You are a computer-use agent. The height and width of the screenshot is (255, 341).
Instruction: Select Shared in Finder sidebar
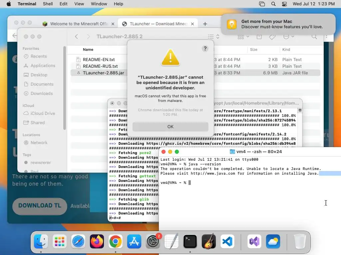(x=37, y=123)
